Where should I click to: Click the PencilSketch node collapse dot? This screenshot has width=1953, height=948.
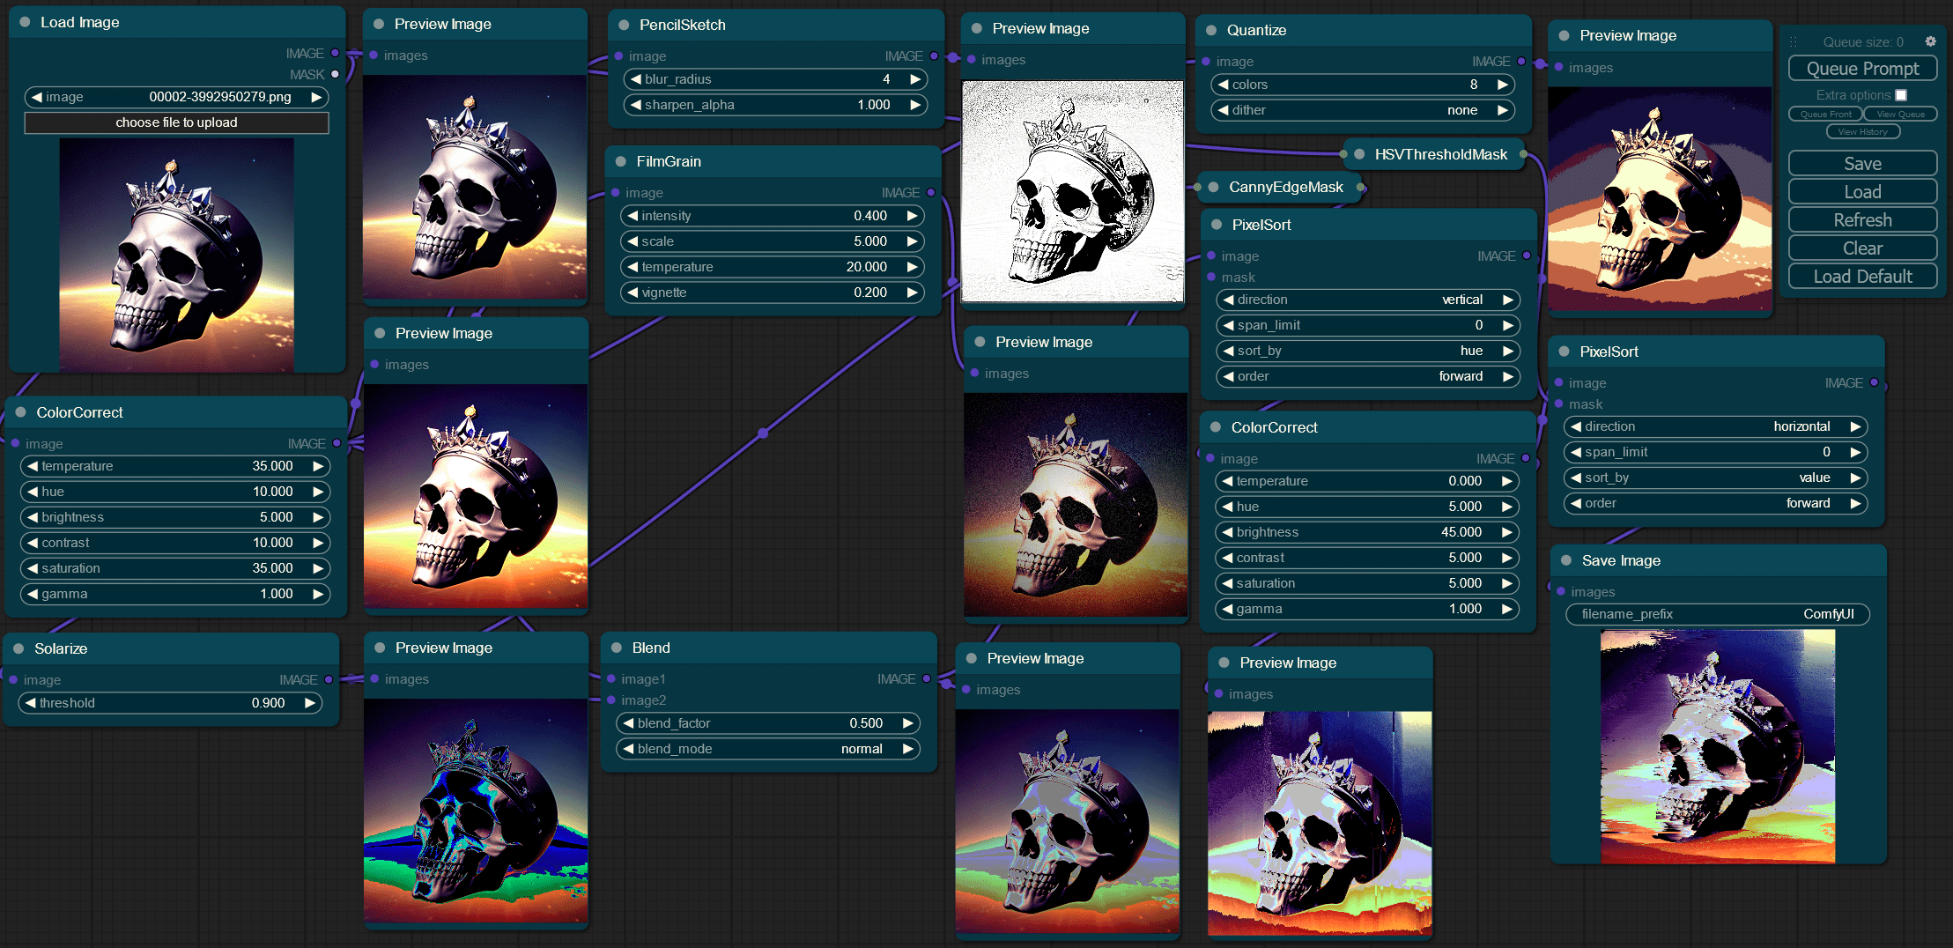(624, 25)
